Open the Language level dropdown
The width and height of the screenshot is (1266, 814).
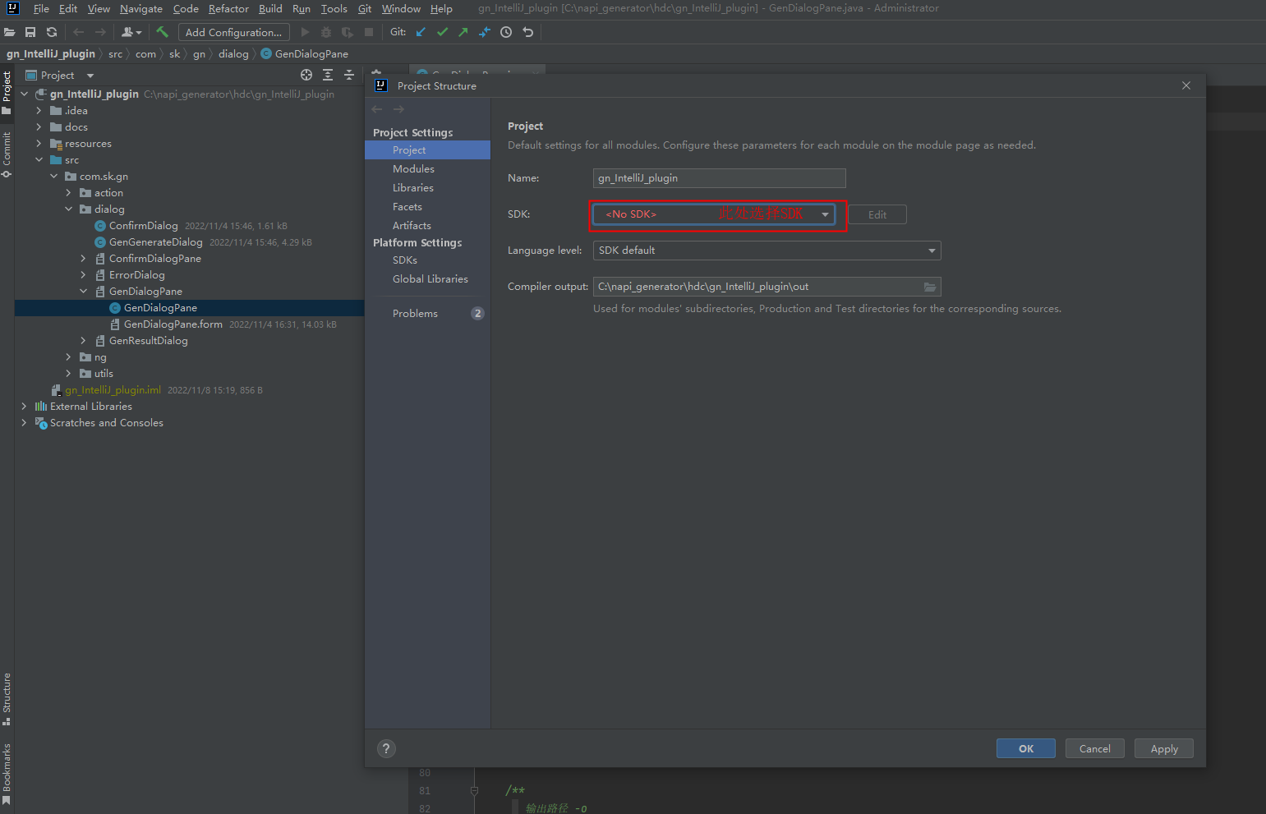tap(767, 250)
